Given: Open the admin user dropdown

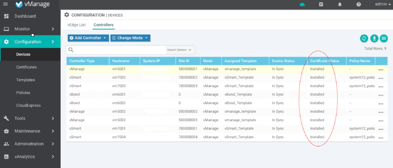Looking at the screenshot, I should click(x=383, y=4).
